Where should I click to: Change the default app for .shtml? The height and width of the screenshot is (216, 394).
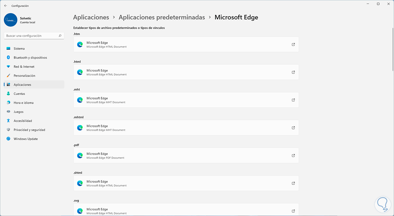[x=186, y=183]
